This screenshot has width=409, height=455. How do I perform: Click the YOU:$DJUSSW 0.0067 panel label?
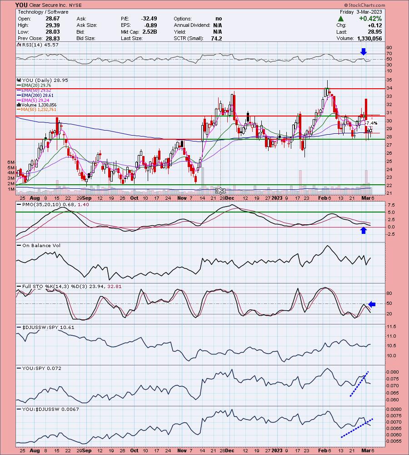coord(50,409)
